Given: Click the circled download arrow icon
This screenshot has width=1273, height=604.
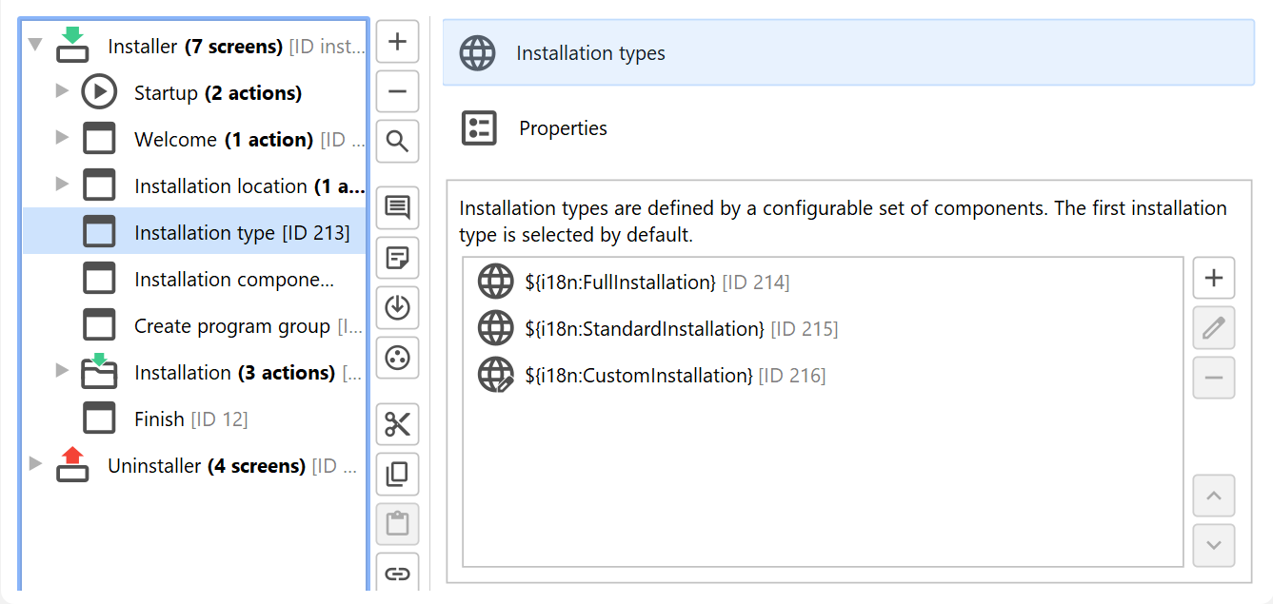Looking at the screenshot, I should point(397,307).
